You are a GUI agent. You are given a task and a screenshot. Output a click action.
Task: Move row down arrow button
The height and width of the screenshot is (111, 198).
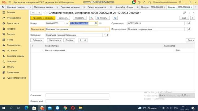tap(85, 40)
